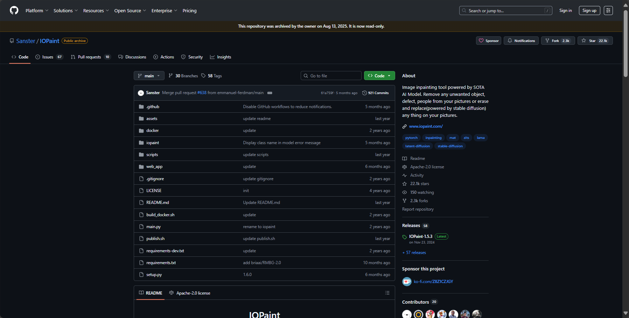The height and width of the screenshot is (318, 629).
Task: View the 58 Tags link
Action: 211,76
